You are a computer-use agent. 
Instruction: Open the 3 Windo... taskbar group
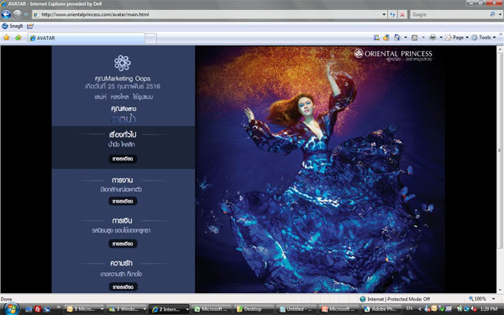coord(127,309)
